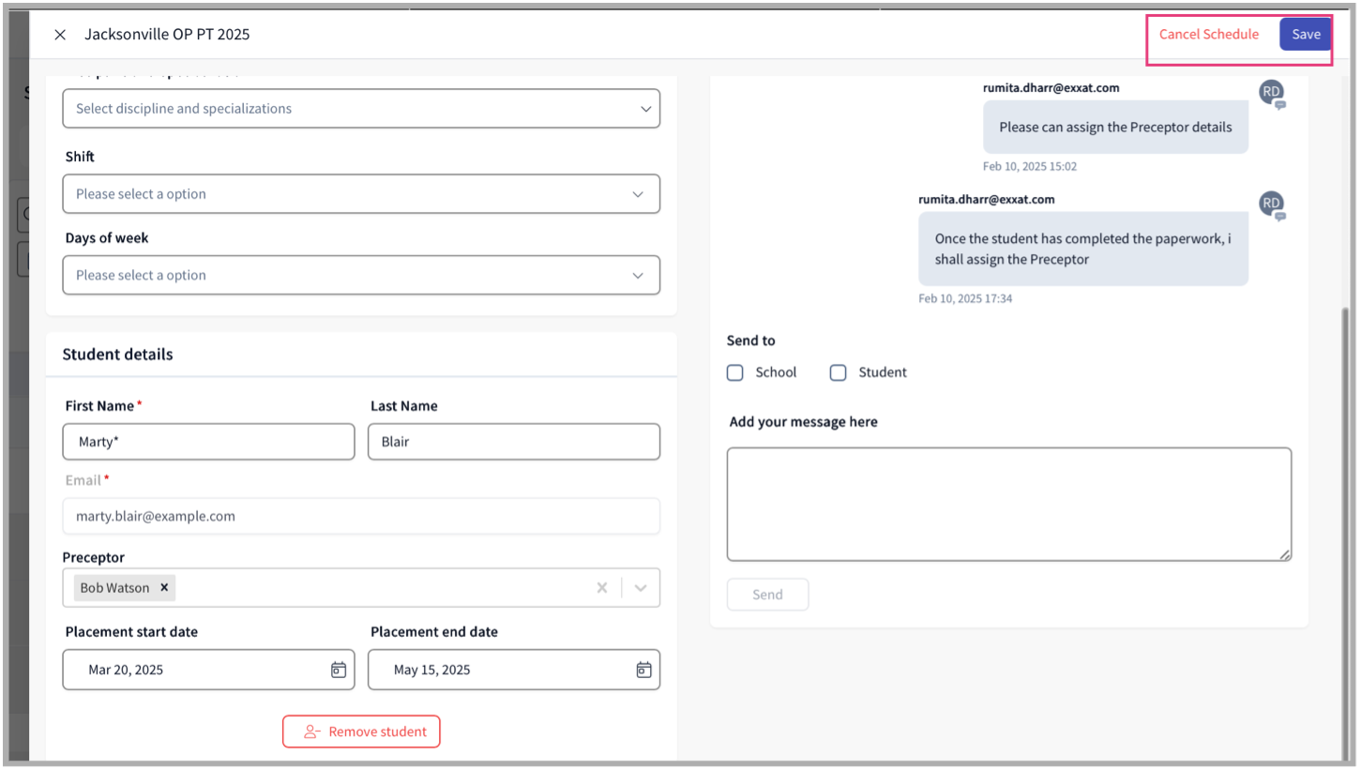Click the icon on Remove student button
The width and height of the screenshot is (1361, 770).
click(312, 732)
